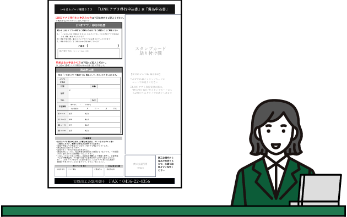Click the gray notes heading bar

pos(89,138)
